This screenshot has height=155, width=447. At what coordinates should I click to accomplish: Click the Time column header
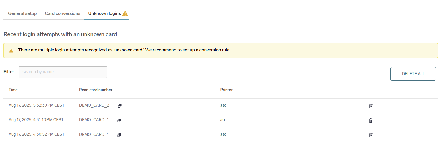pyautogui.click(x=13, y=90)
